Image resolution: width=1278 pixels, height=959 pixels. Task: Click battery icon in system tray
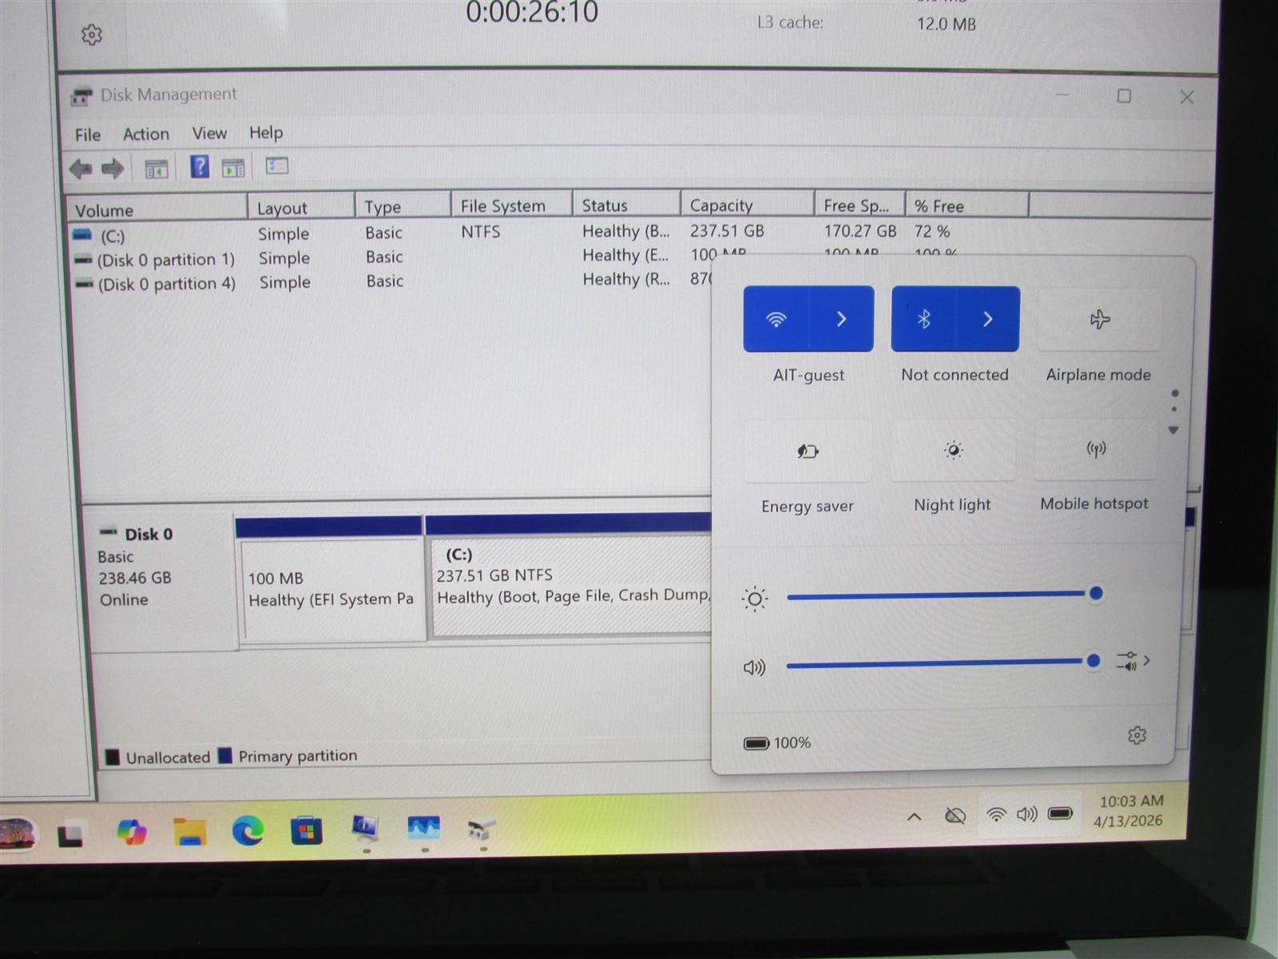(x=1061, y=814)
